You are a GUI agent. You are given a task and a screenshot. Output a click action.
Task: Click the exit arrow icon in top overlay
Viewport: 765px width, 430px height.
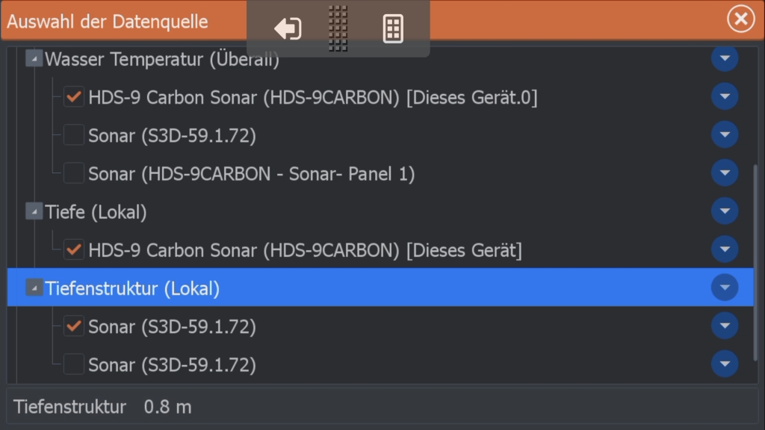(288, 28)
